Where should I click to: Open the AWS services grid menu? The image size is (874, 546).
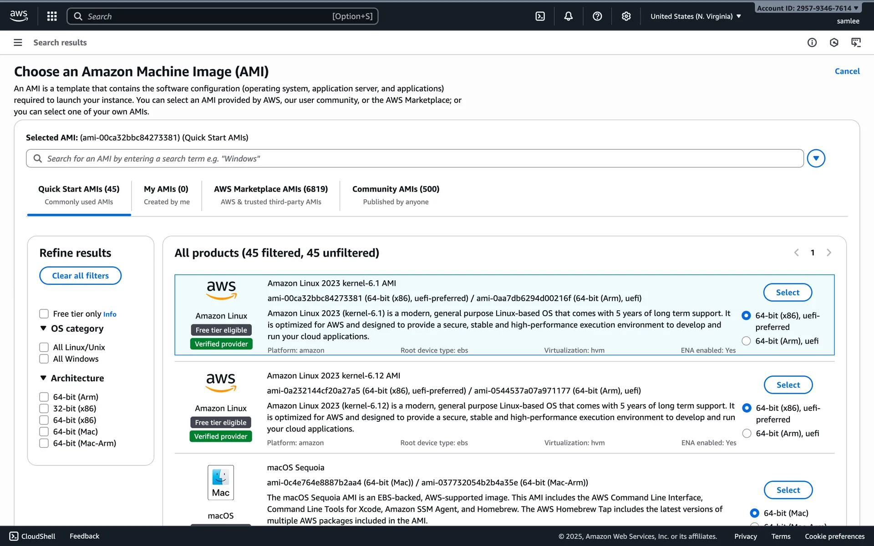coord(52,16)
